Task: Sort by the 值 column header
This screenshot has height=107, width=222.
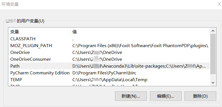Action: [140, 32]
